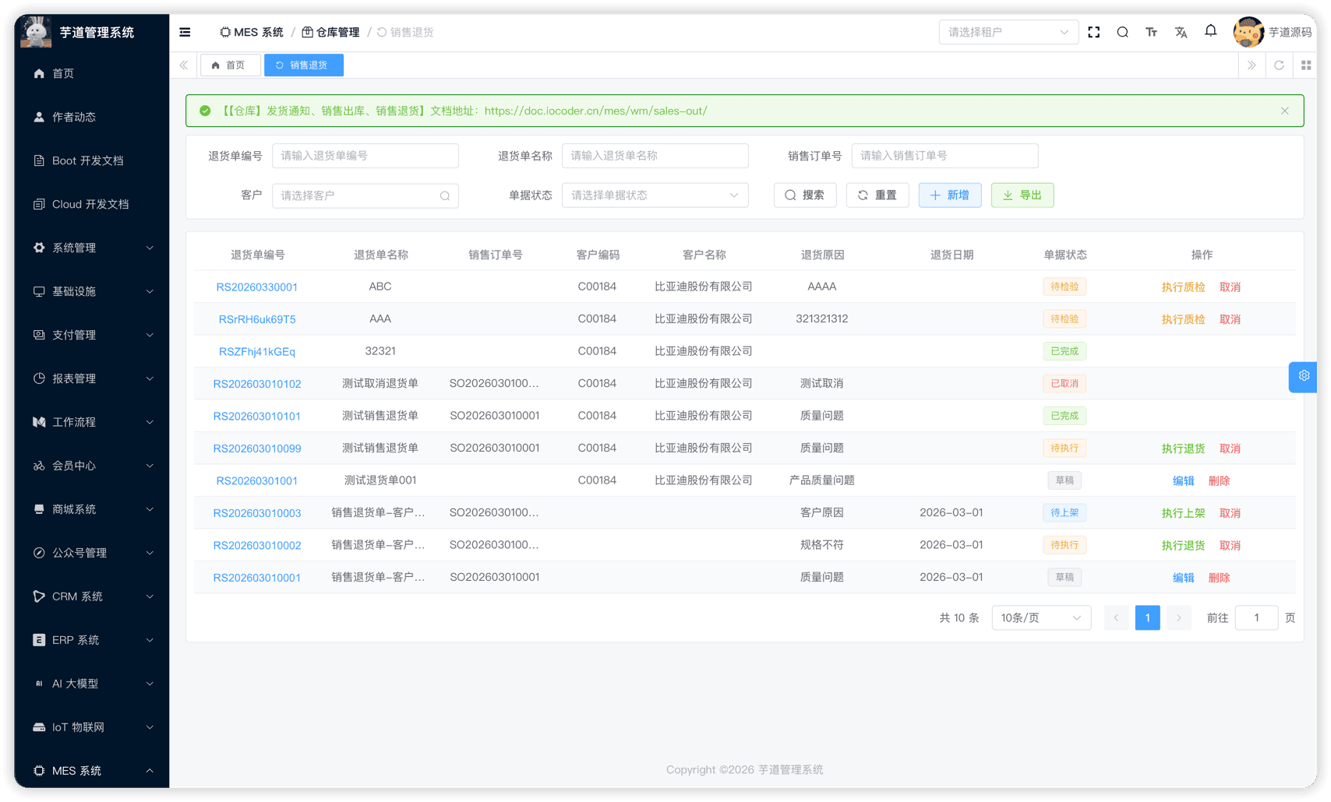The width and height of the screenshot is (1331, 802).
Task: Click the 新增 button to add a record
Action: [949, 195]
